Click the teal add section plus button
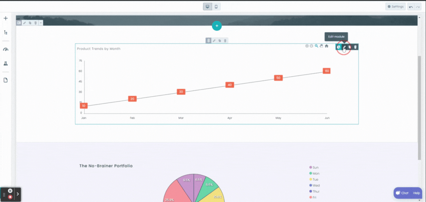426x202 pixels. click(x=217, y=26)
